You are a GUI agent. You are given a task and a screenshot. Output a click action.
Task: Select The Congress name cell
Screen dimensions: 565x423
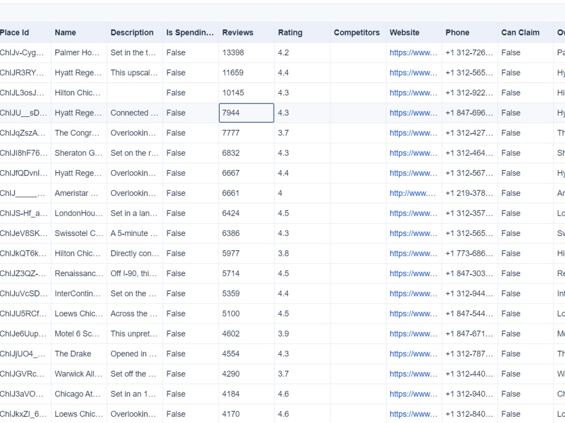coord(79,133)
